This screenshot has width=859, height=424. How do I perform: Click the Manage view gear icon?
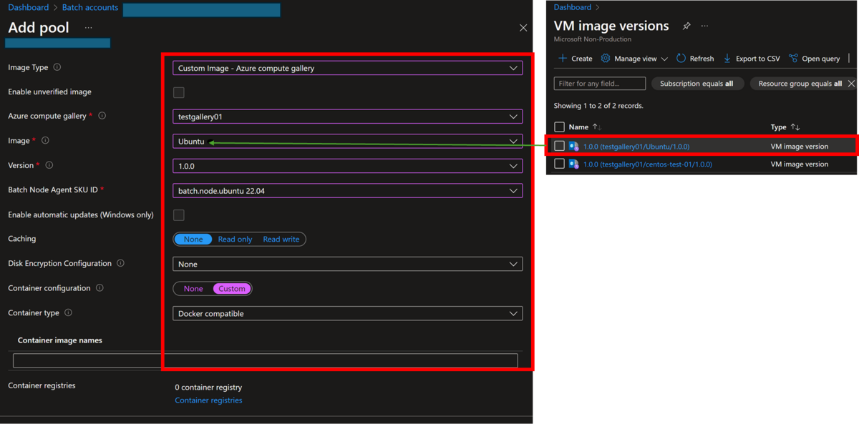606,59
